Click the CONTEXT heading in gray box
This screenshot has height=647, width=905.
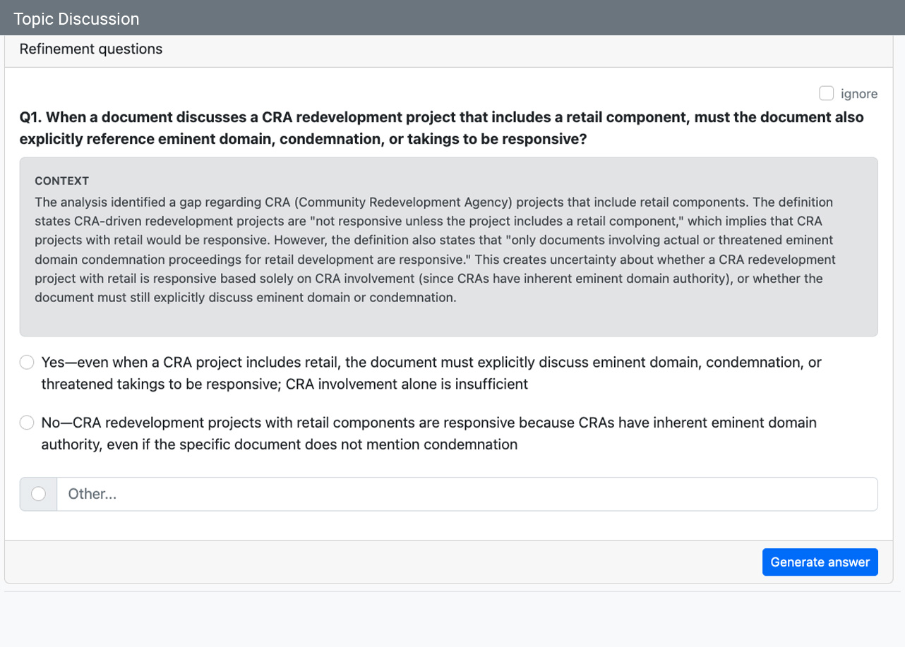coord(61,181)
